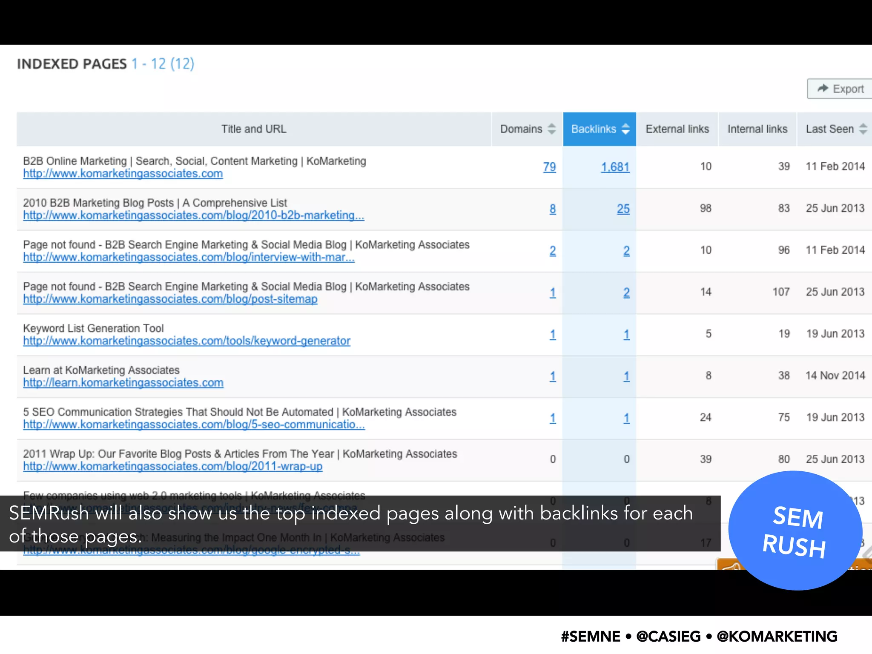
Task: Click the External links column header
Action: coord(677,129)
